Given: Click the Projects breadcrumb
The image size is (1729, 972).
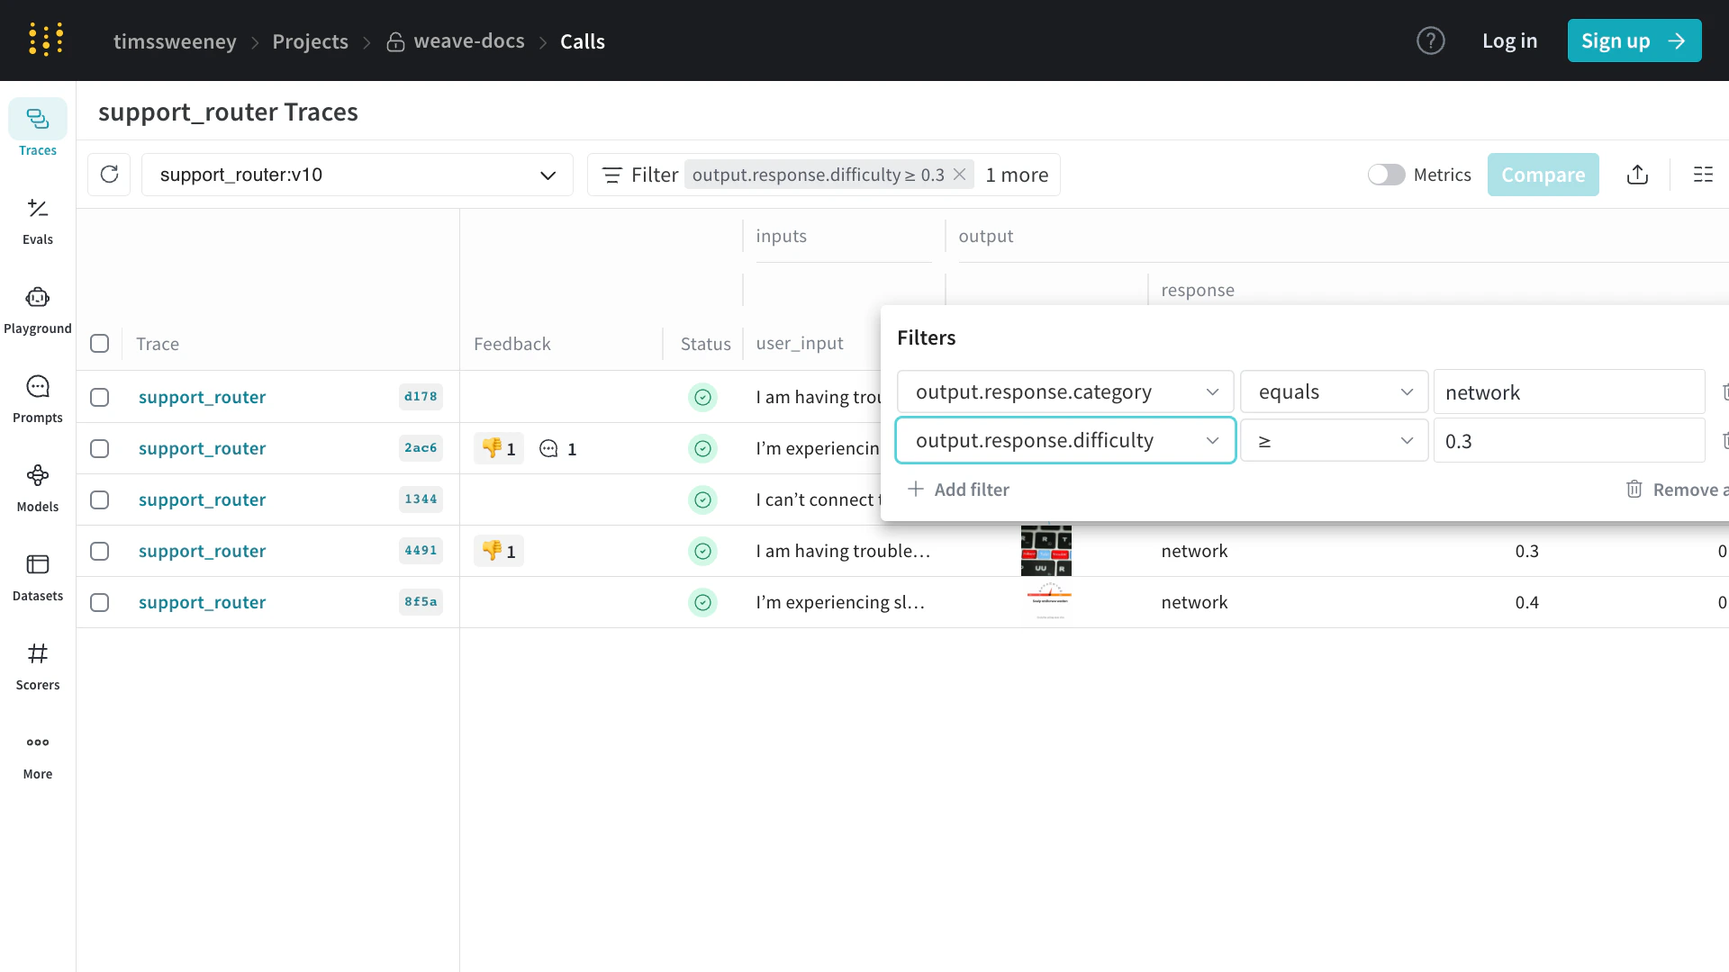Looking at the screenshot, I should pyautogui.click(x=310, y=41).
